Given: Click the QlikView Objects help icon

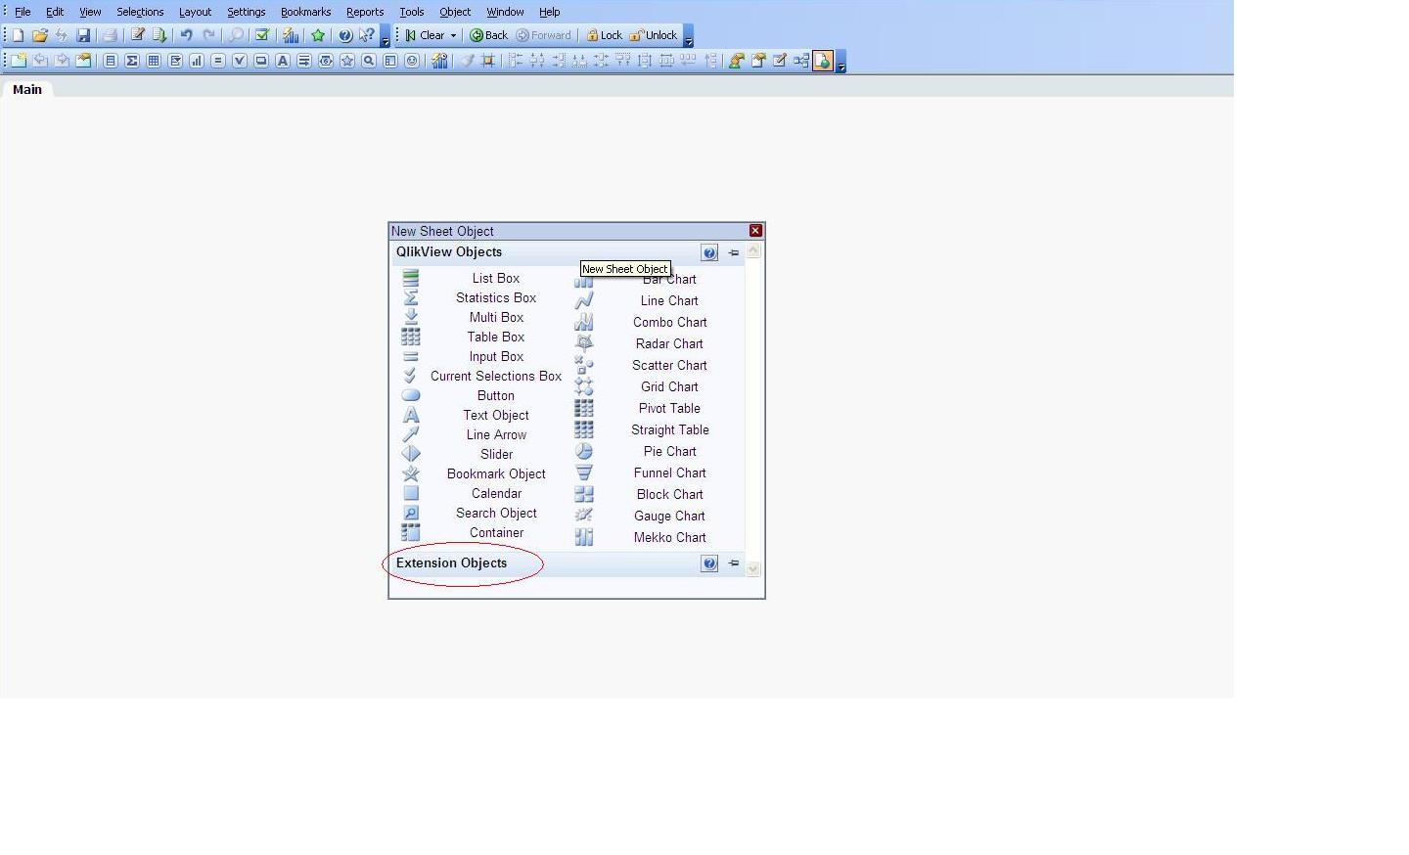Looking at the screenshot, I should pyautogui.click(x=709, y=252).
